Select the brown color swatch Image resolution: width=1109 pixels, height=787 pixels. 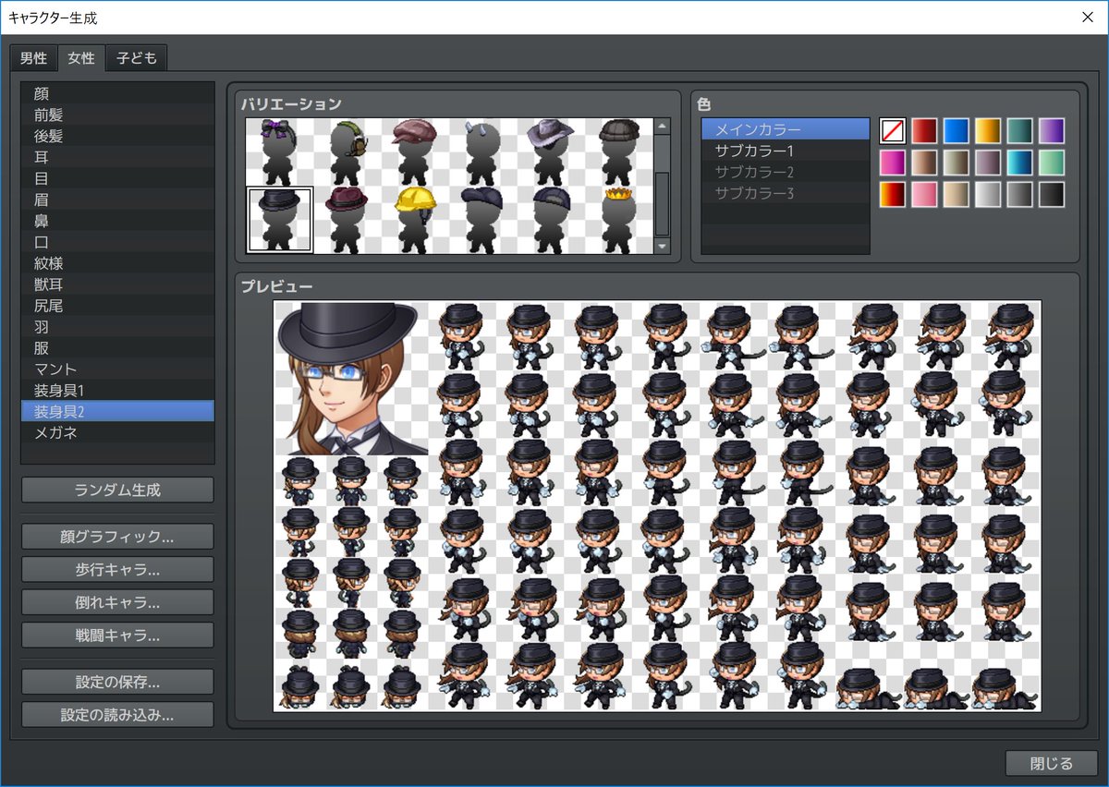coord(924,163)
